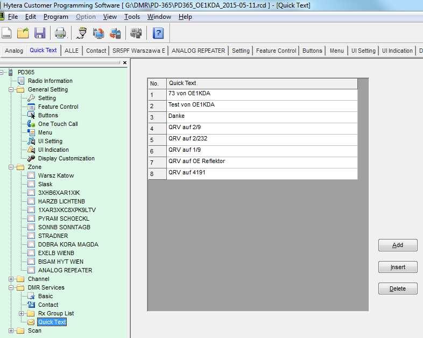Click the Print toolbar icon
The width and height of the screenshot is (423, 338).
point(60,33)
